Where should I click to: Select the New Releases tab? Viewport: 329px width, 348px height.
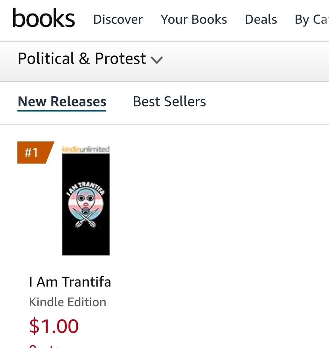pos(62,102)
